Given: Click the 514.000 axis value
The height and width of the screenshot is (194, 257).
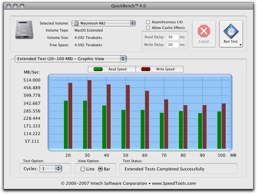Looking at the screenshot, I should [x=32, y=80].
